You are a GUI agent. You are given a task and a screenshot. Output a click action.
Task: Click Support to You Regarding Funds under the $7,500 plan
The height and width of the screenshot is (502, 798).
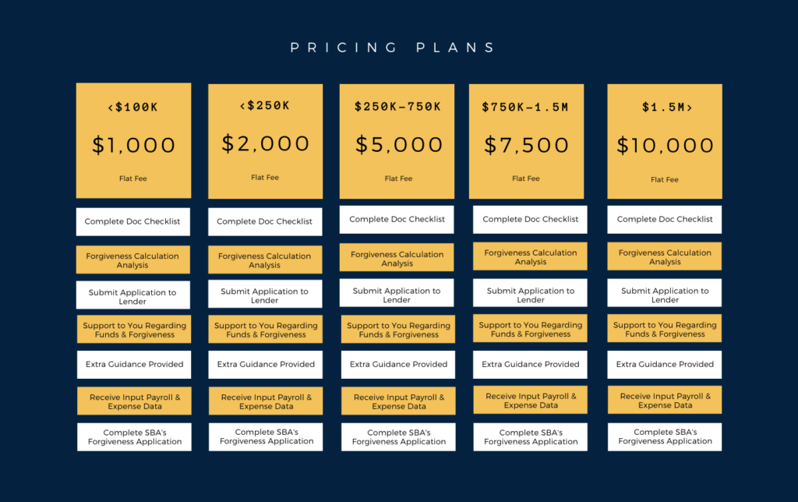pyautogui.click(x=530, y=329)
